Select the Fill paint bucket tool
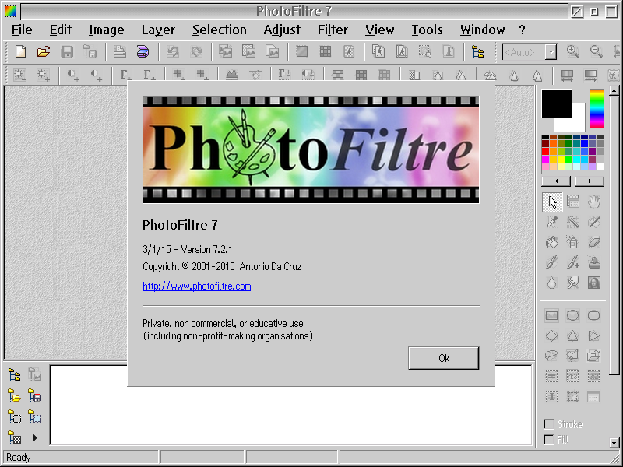This screenshot has height=467, width=623. point(552,242)
